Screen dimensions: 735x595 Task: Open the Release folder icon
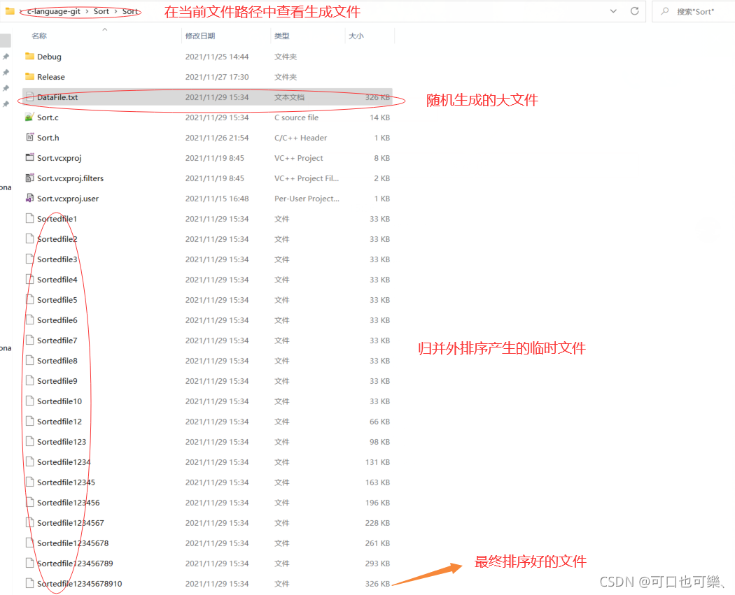(x=29, y=76)
